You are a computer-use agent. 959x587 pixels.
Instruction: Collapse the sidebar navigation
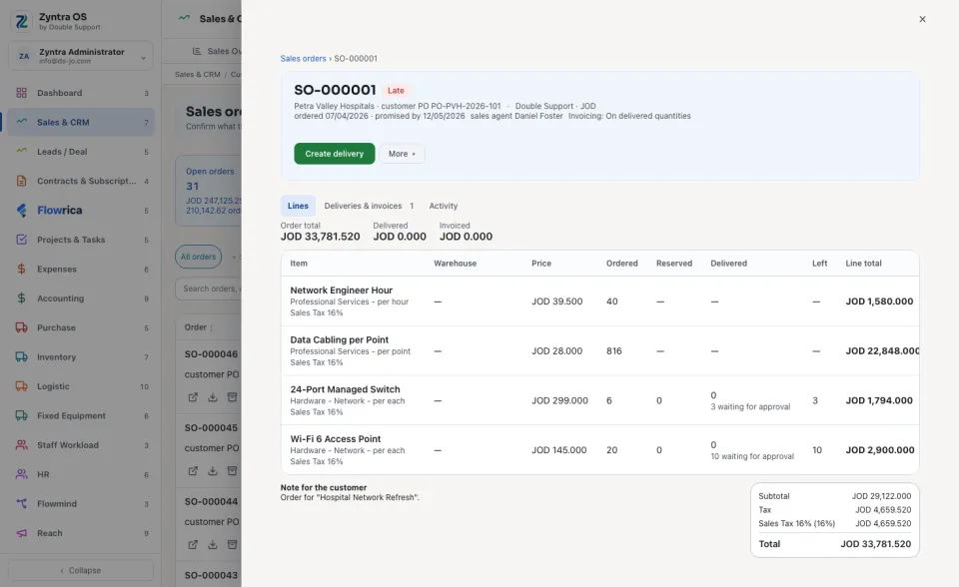coord(81,570)
